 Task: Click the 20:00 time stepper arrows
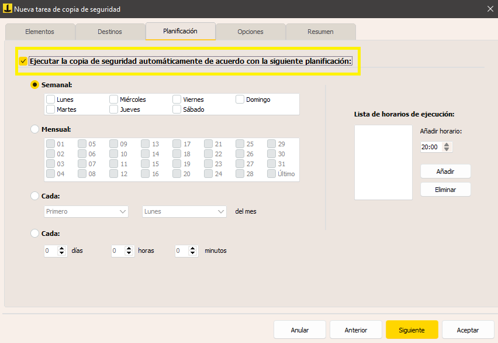(447, 148)
